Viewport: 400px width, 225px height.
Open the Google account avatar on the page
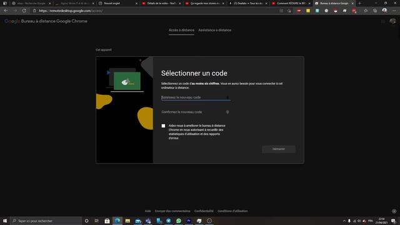[392, 21]
